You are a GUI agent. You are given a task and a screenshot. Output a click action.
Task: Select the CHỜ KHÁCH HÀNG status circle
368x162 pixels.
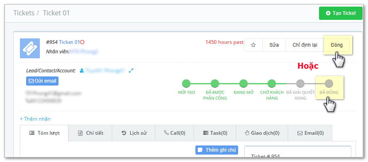click(272, 83)
